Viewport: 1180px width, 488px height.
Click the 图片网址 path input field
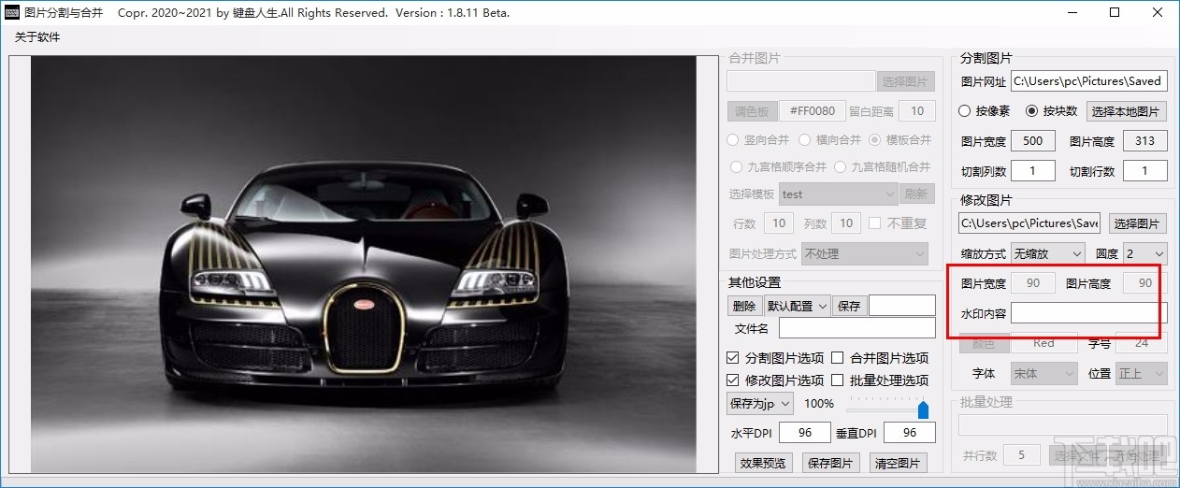[x=1089, y=81]
